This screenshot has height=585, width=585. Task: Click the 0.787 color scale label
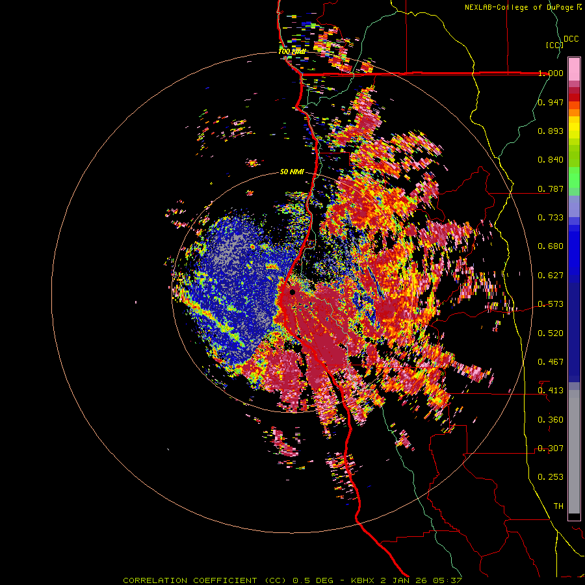(551, 188)
